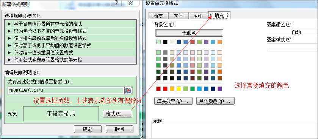Select rule type 仅对高于或低于平均值的数值设置格式

[70, 45]
